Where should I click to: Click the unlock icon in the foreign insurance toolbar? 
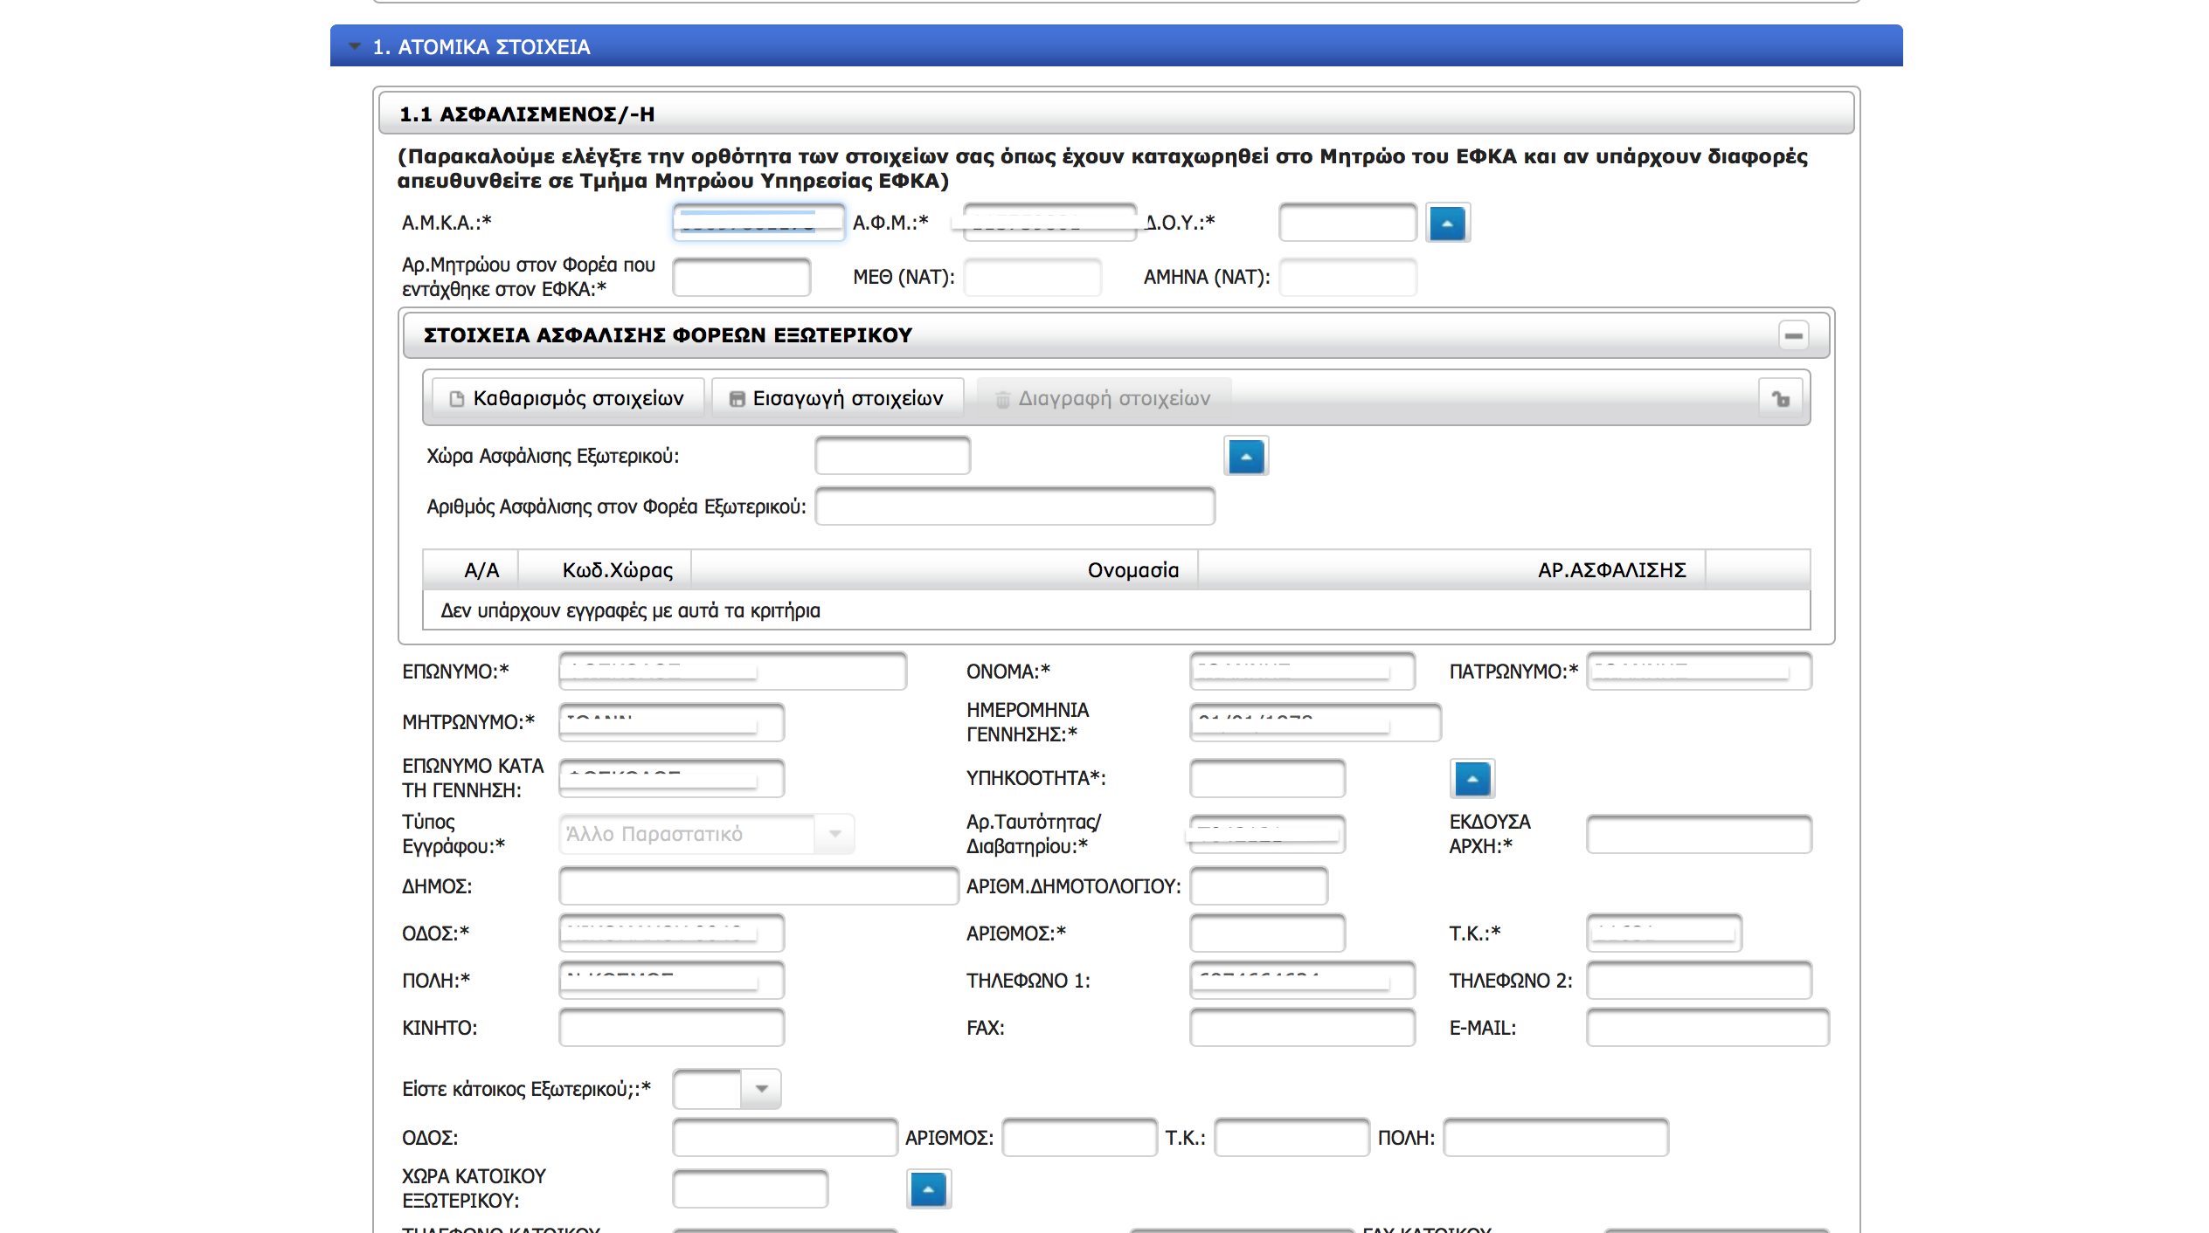point(1781,399)
